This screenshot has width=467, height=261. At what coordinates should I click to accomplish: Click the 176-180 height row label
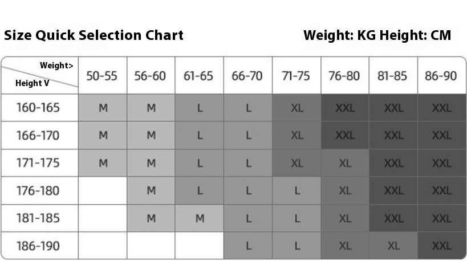tap(39, 191)
